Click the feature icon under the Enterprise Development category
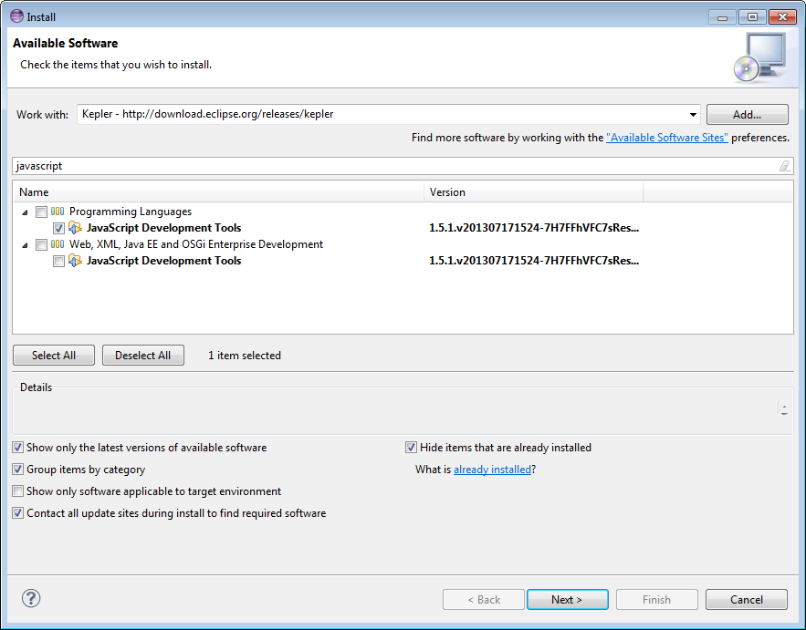The image size is (806, 630). coord(74,261)
